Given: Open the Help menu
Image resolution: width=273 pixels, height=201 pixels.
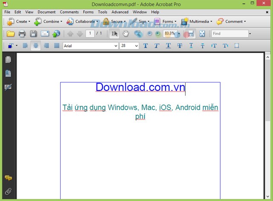Looking at the screenshot, I should coord(155,12).
